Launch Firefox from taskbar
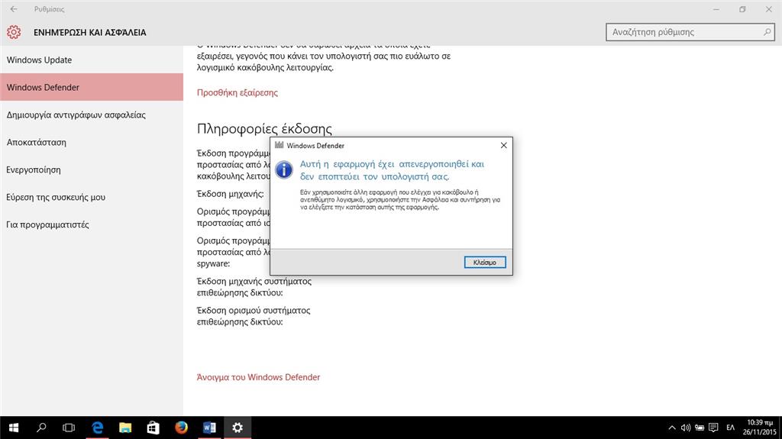Viewport: 782px width, 439px height. click(181, 428)
